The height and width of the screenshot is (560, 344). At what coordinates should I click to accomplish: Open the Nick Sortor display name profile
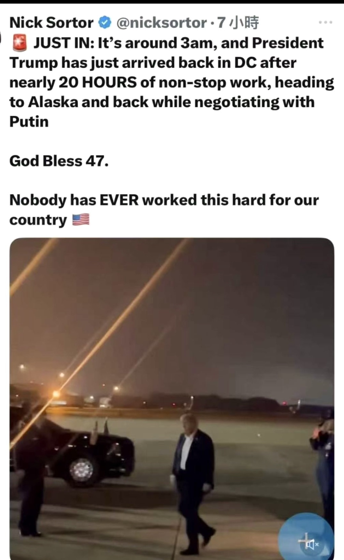click(51, 23)
